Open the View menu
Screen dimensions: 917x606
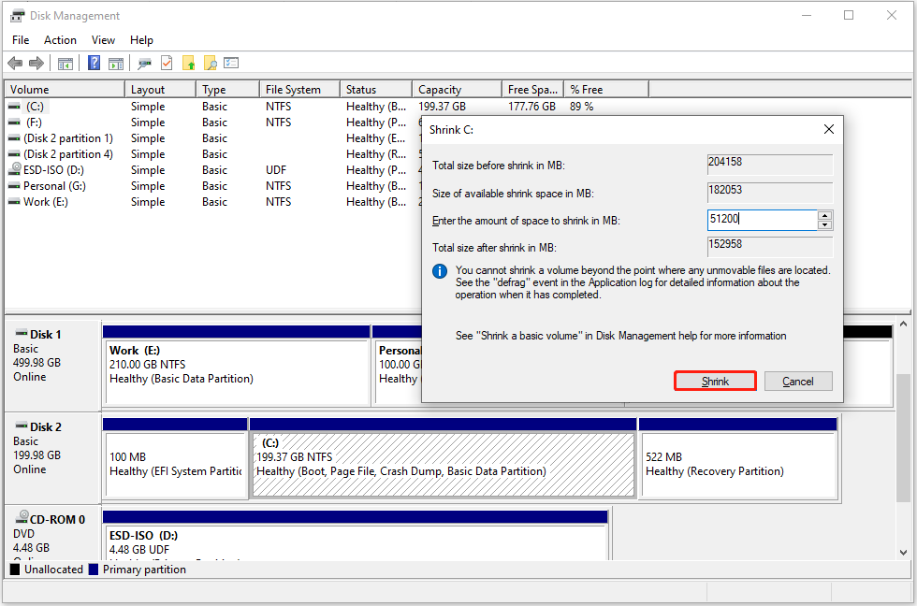[103, 40]
